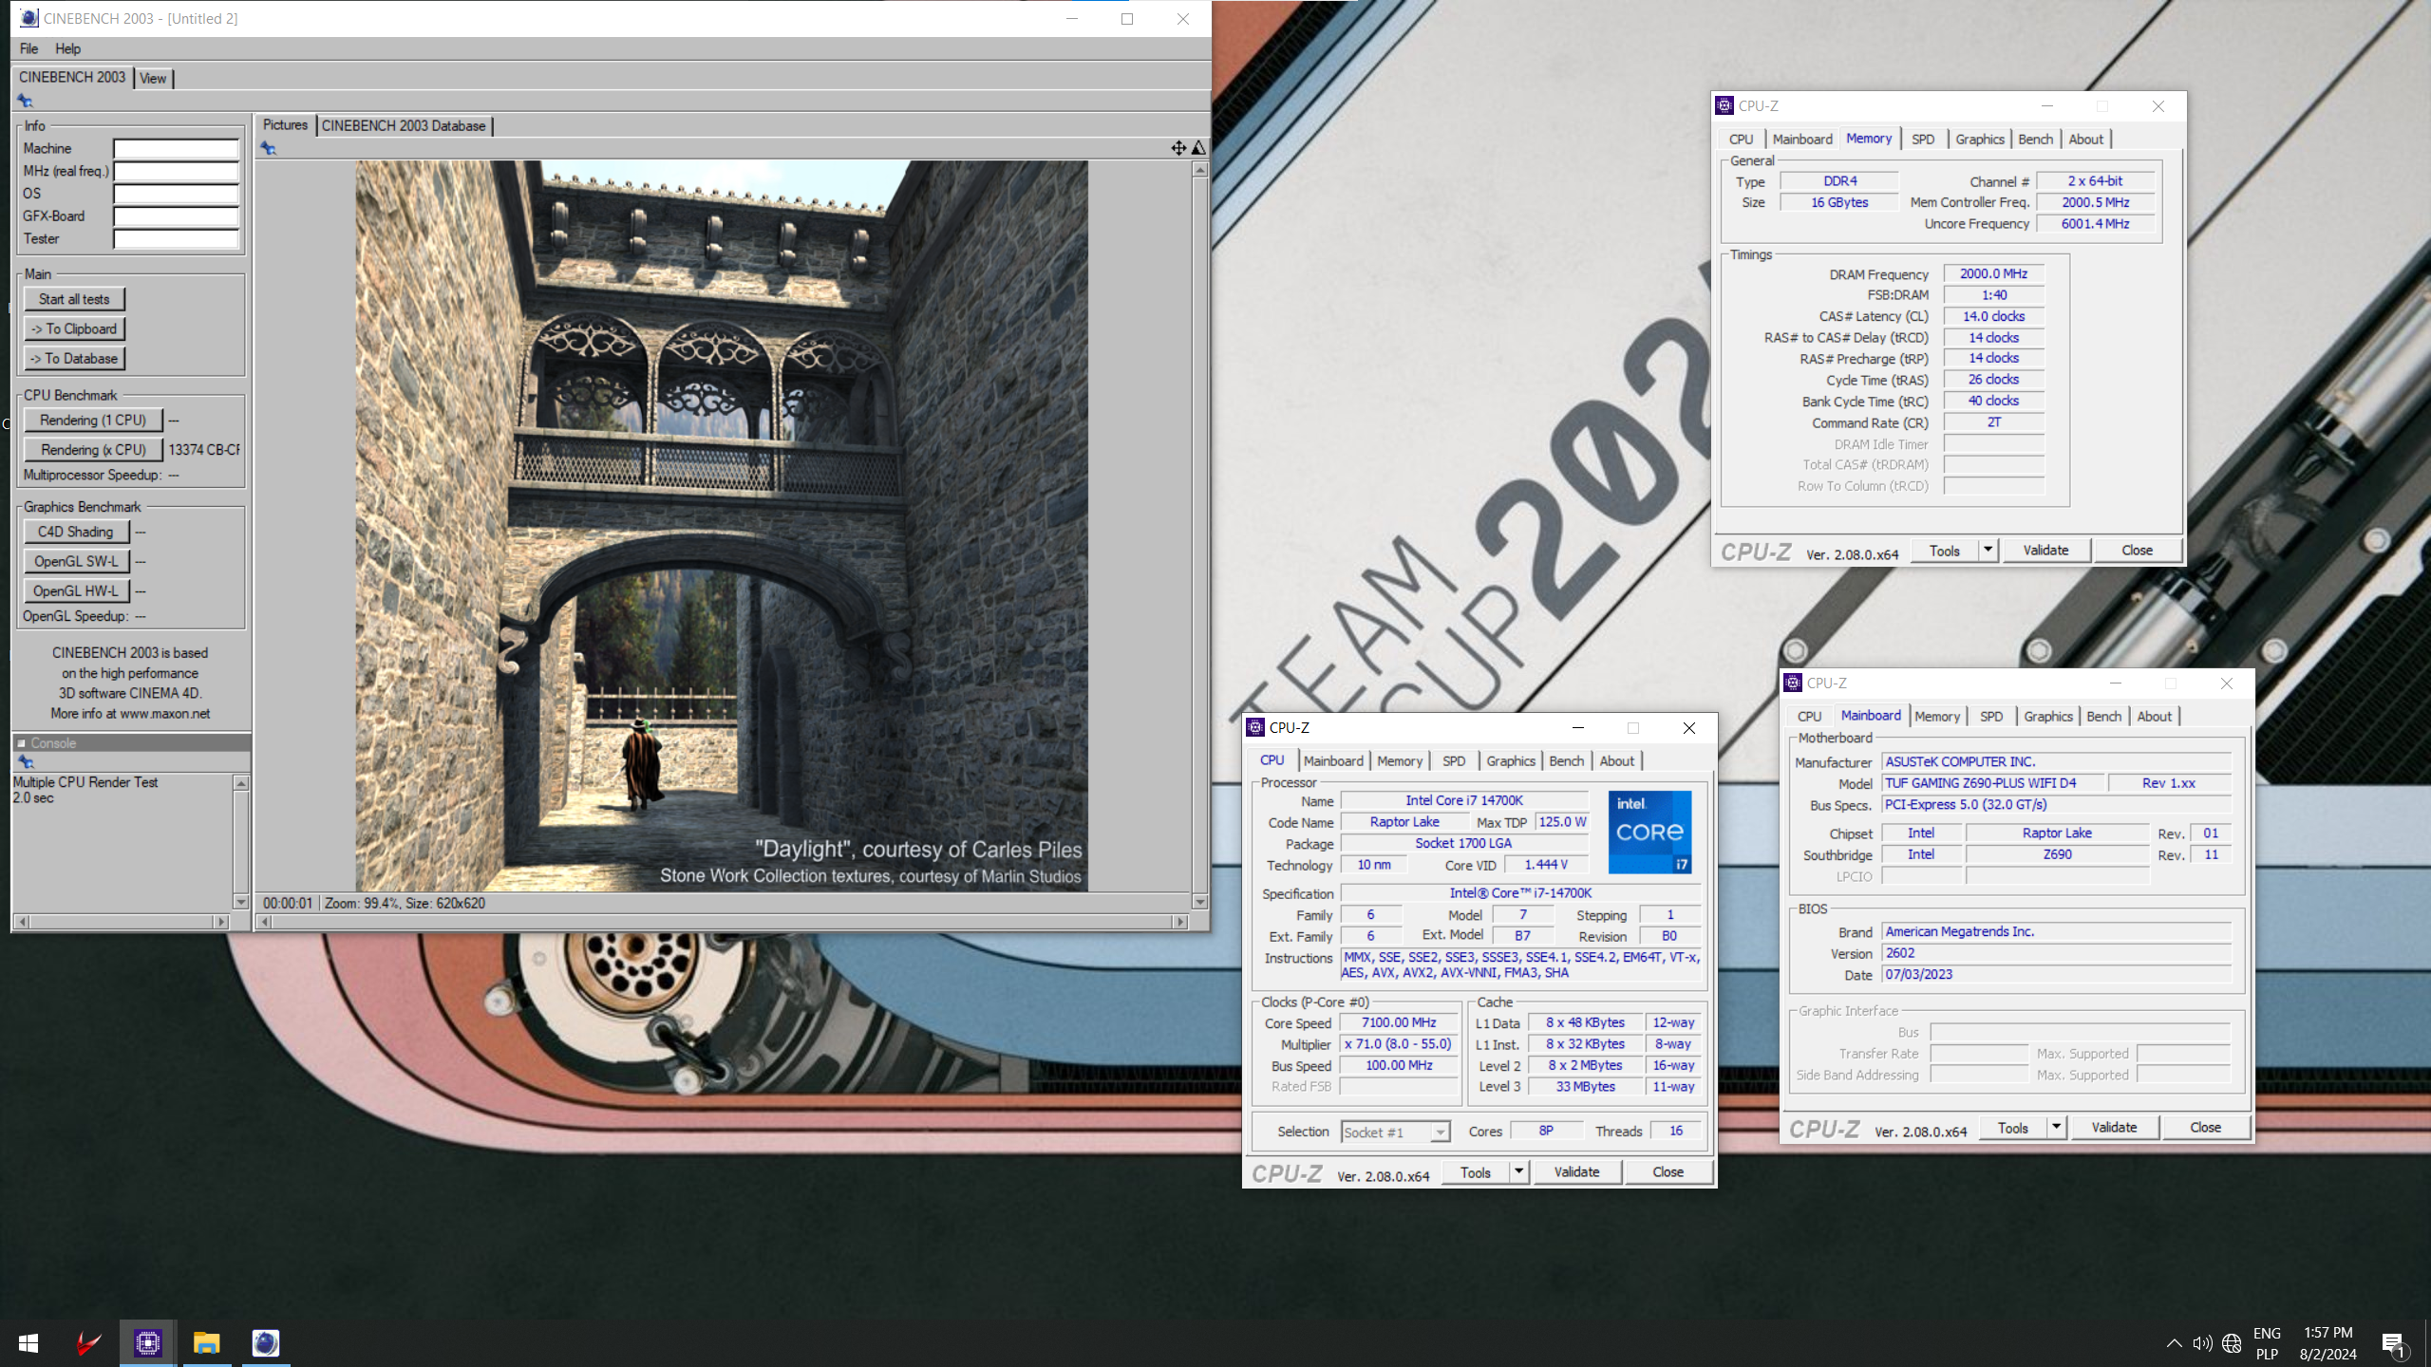Open the File menu in CINEBENCH
Screen dimensions: 2431x1367
[x=29, y=48]
